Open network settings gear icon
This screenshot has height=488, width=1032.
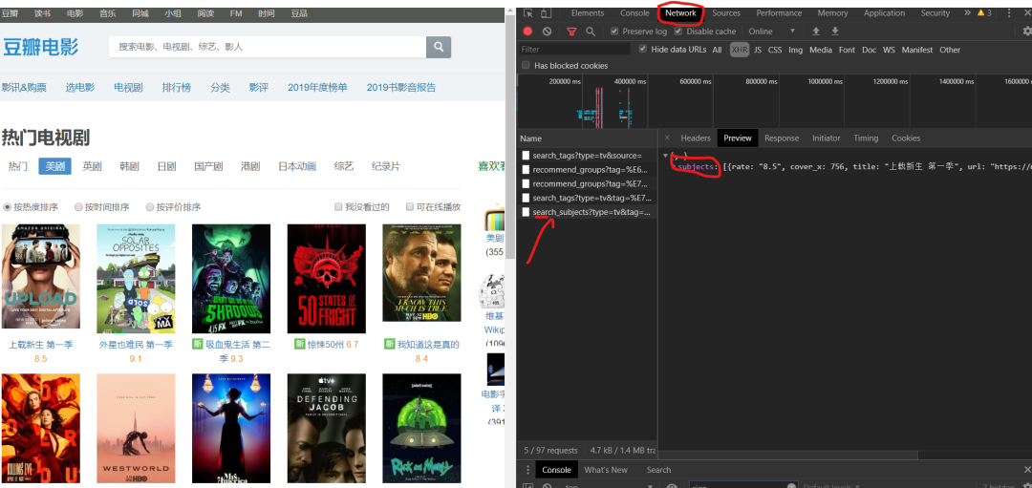[1027, 31]
